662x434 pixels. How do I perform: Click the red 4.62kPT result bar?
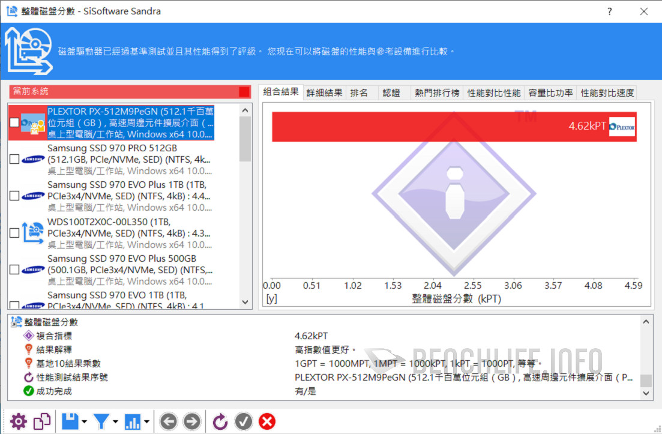pyautogui.click(x=454, y=127)
